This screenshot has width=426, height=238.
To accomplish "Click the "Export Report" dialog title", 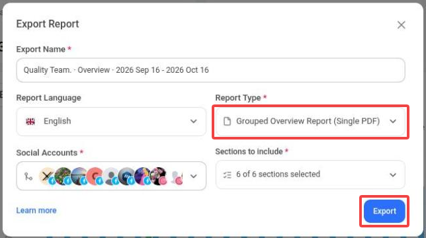I will pyautogui.click(x=48, y=24).
